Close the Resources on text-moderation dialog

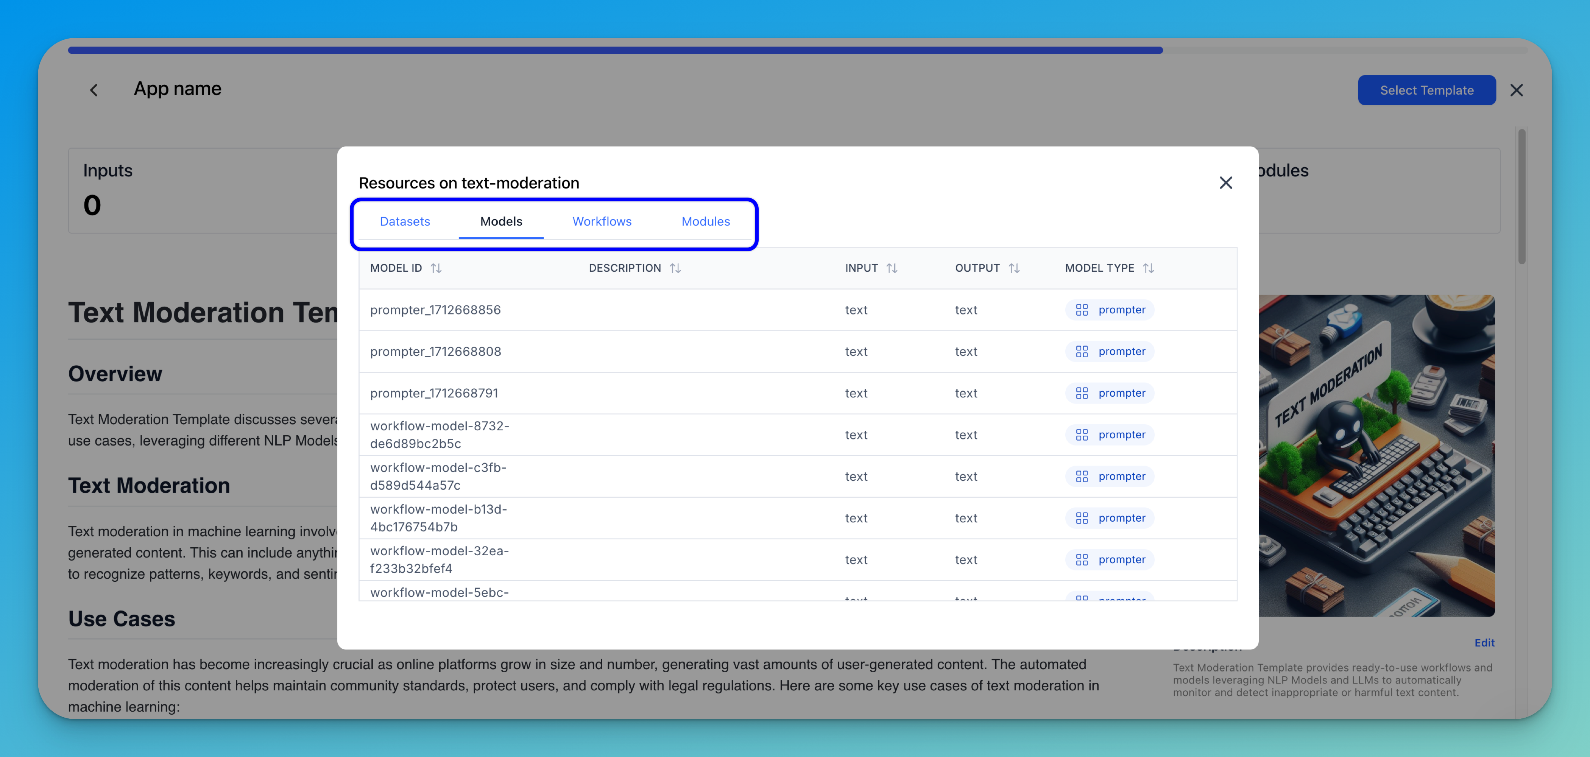(1225, 182)
